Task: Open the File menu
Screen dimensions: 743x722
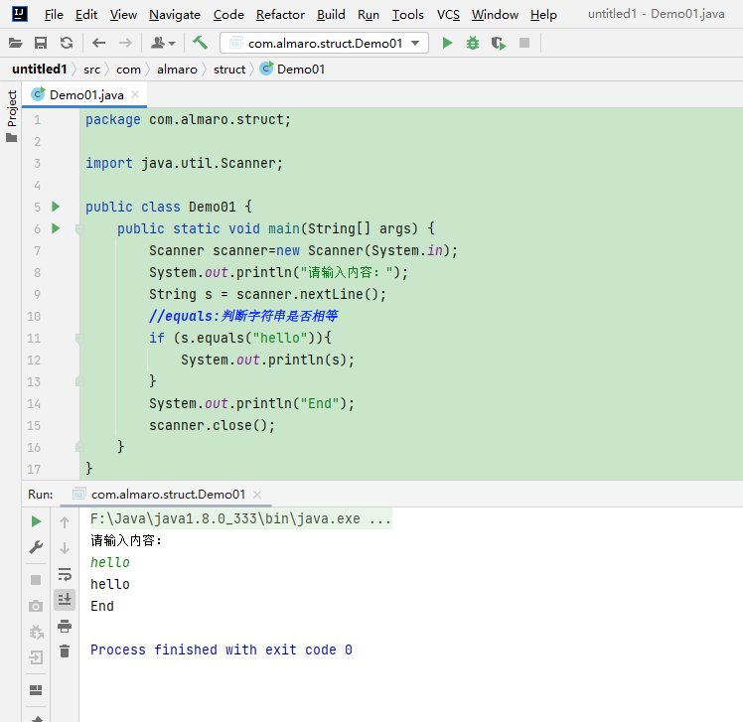Action: 54,15
